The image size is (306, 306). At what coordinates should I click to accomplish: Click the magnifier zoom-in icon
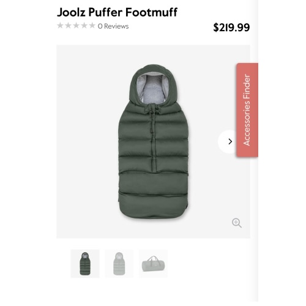(237, 223)
